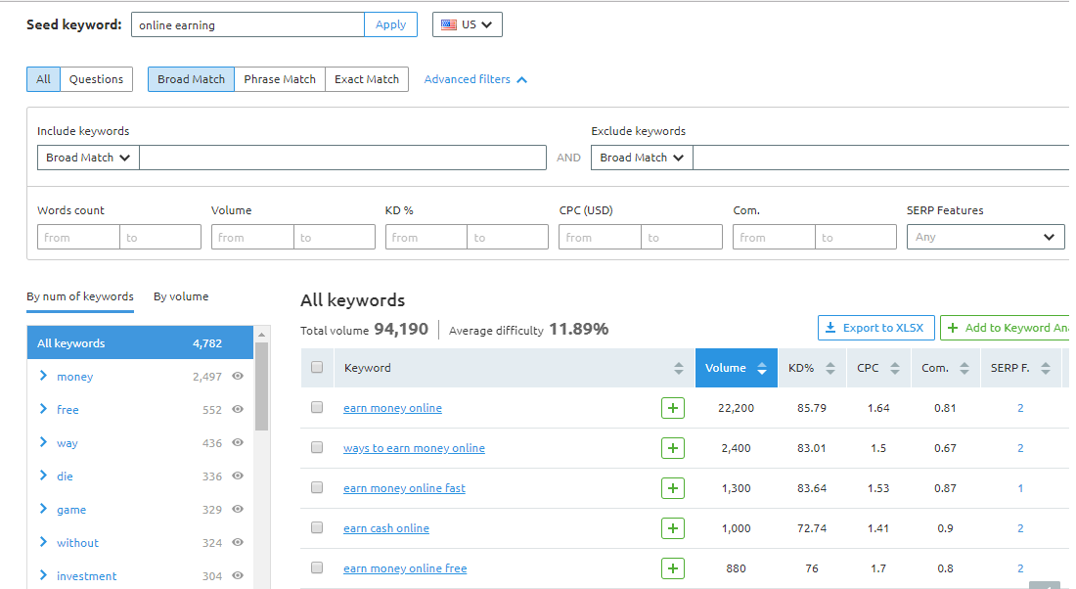
Task: Focus the CPC (USD) 'to' filter field
Action: (x=682, y=237)
